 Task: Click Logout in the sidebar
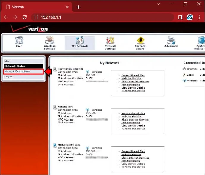pyautogui.click(x=23, y=77)
